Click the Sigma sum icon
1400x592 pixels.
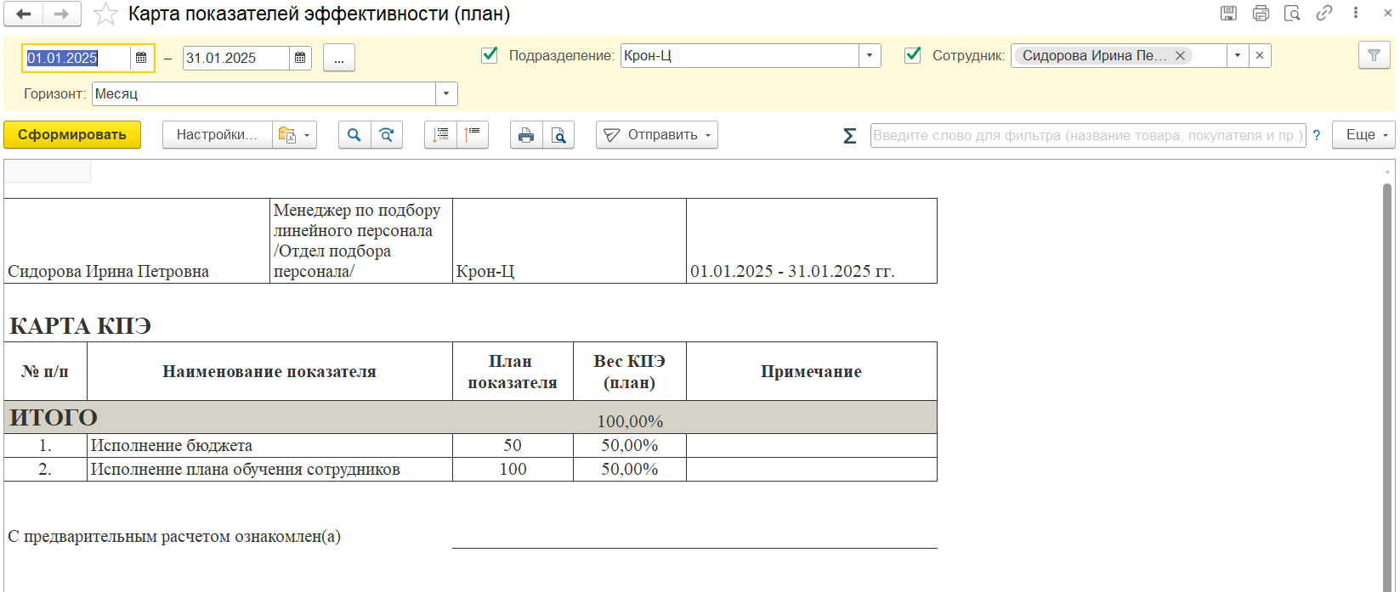(x=849, y=136)
